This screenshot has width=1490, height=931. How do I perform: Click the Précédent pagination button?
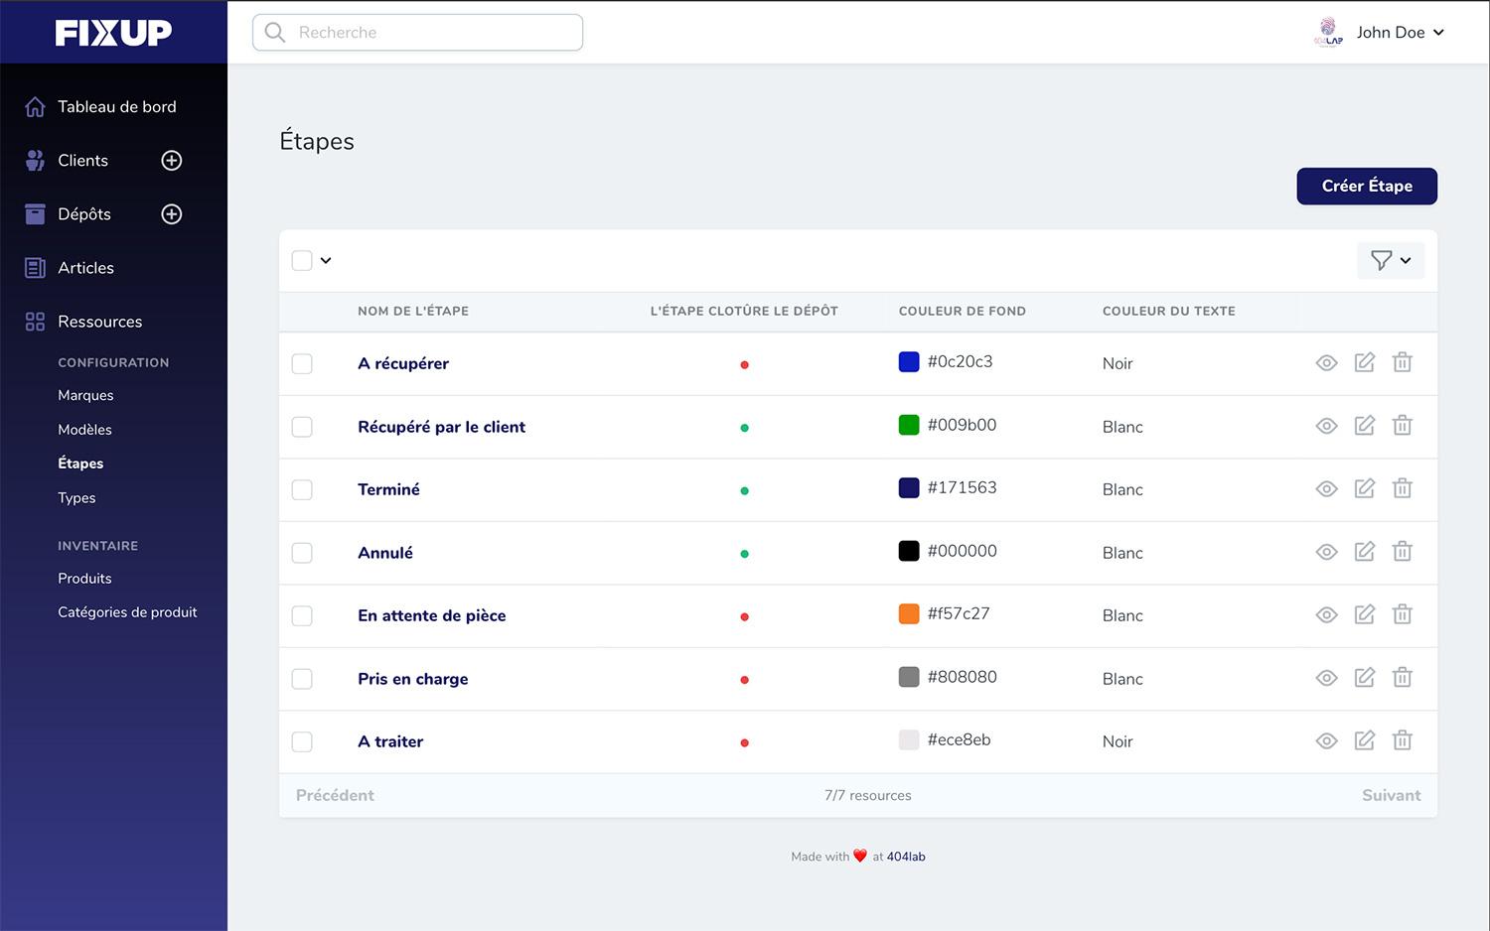point(335,796)
